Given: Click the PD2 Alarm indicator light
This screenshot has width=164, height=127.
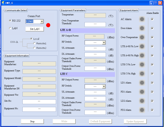Looking at the screenshot, I should click(x=142, y=110).
